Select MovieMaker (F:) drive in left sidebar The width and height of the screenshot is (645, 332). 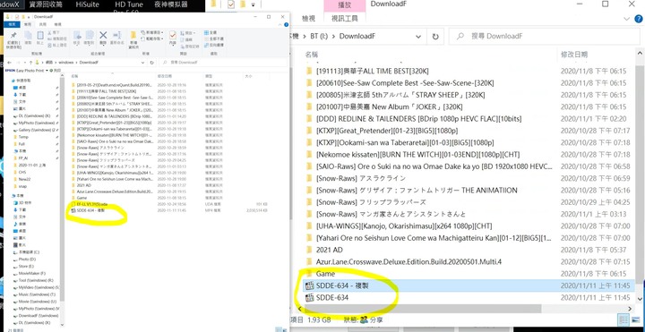coord(32,273)
